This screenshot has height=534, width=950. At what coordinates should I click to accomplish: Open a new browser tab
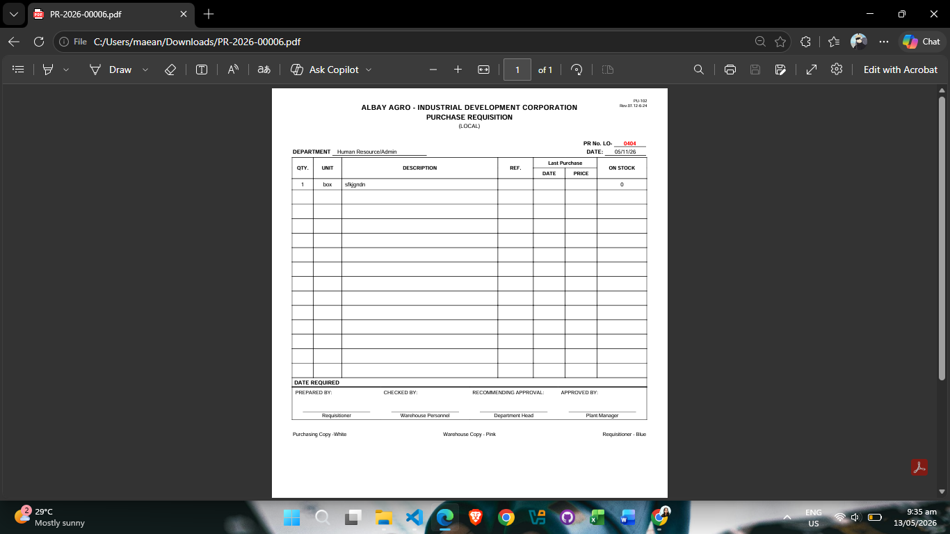pos(209,14)
